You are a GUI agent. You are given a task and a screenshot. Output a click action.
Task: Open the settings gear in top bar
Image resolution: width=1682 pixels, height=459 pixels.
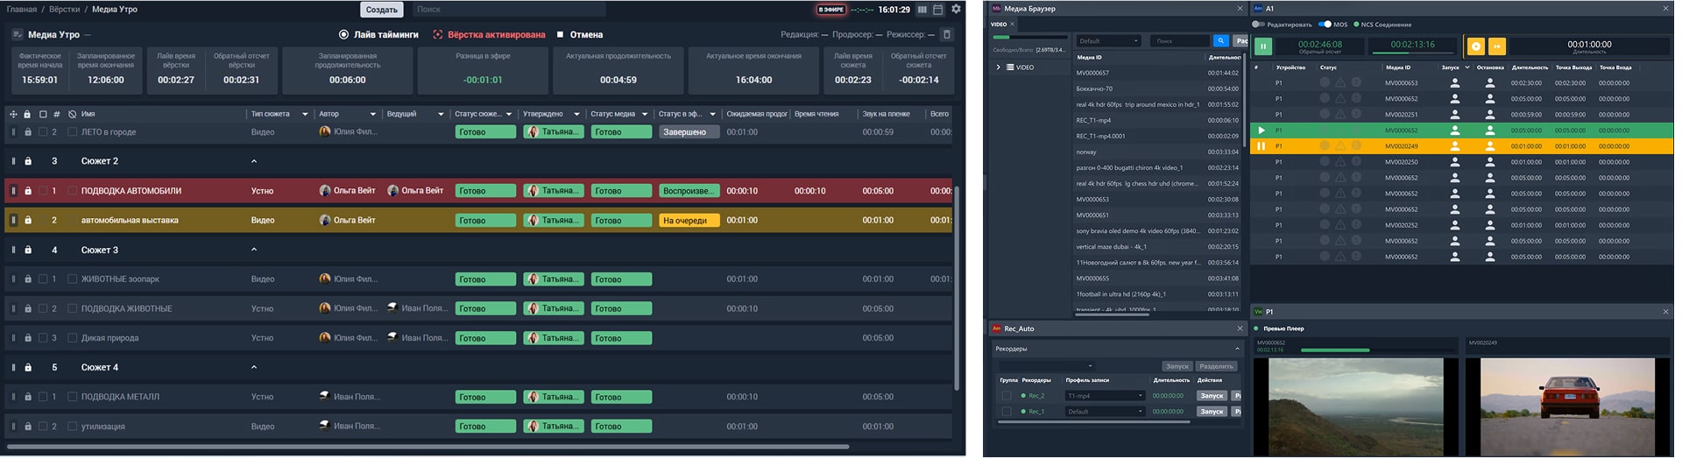tap(956, 9)
